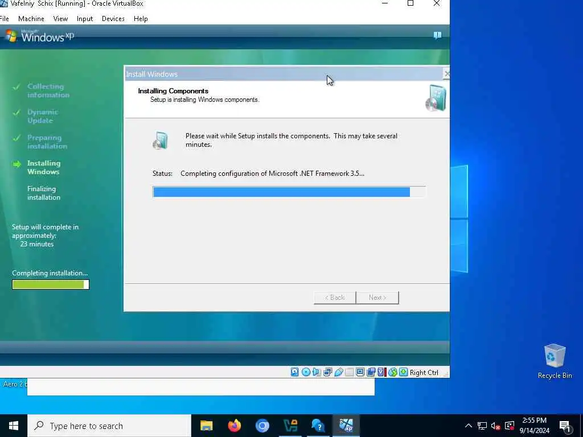This screenshot has height=437, width=583.
Task: Open the VirtualBox Manager taskbar icon
Action: click(290, 426)
